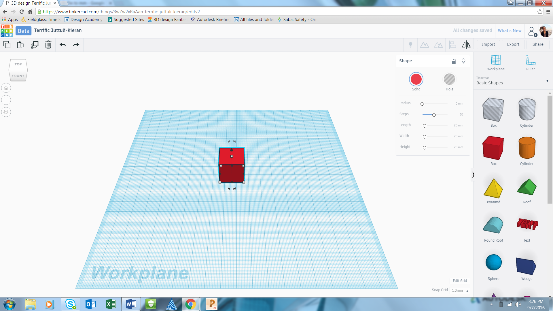Screen dimensions: 553x311
Task: Click the Delete trash can icon
Action: (x=48, y=45)
